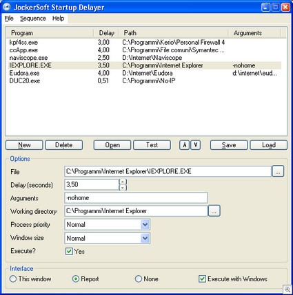Browse for the File path
This screenshot has width=293, height=295.
tap(278, 171)
